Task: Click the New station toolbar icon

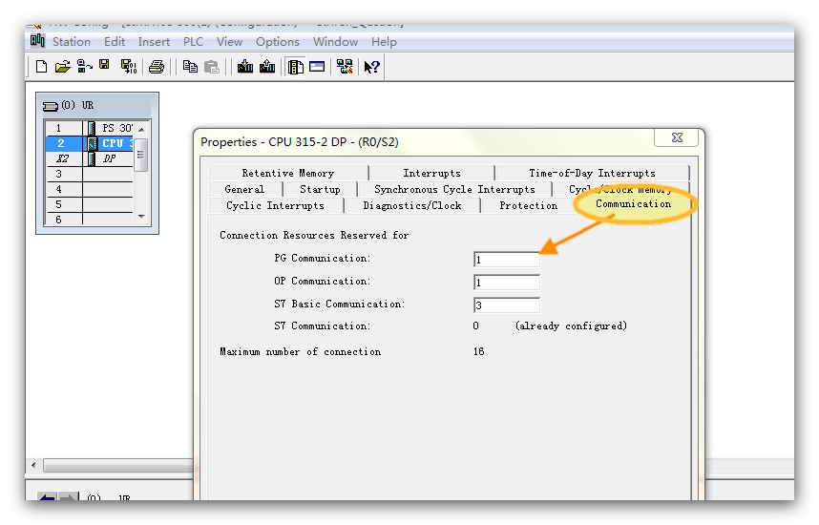Action: 41,67
